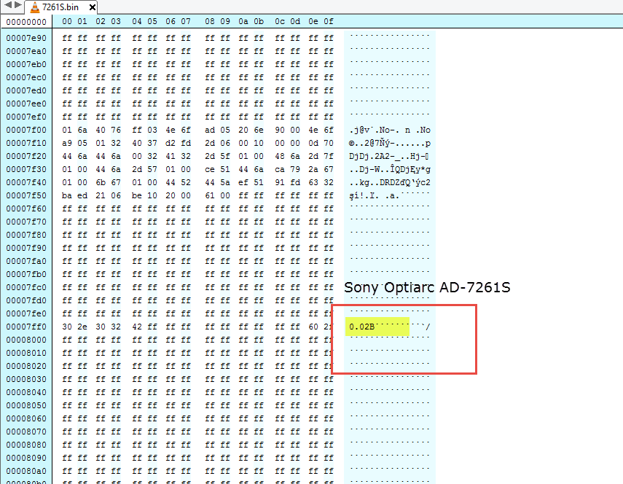The image size is (623, 484).
Task: Click the ASCII text for row 00007f10
Action: [x=390, y=143]
